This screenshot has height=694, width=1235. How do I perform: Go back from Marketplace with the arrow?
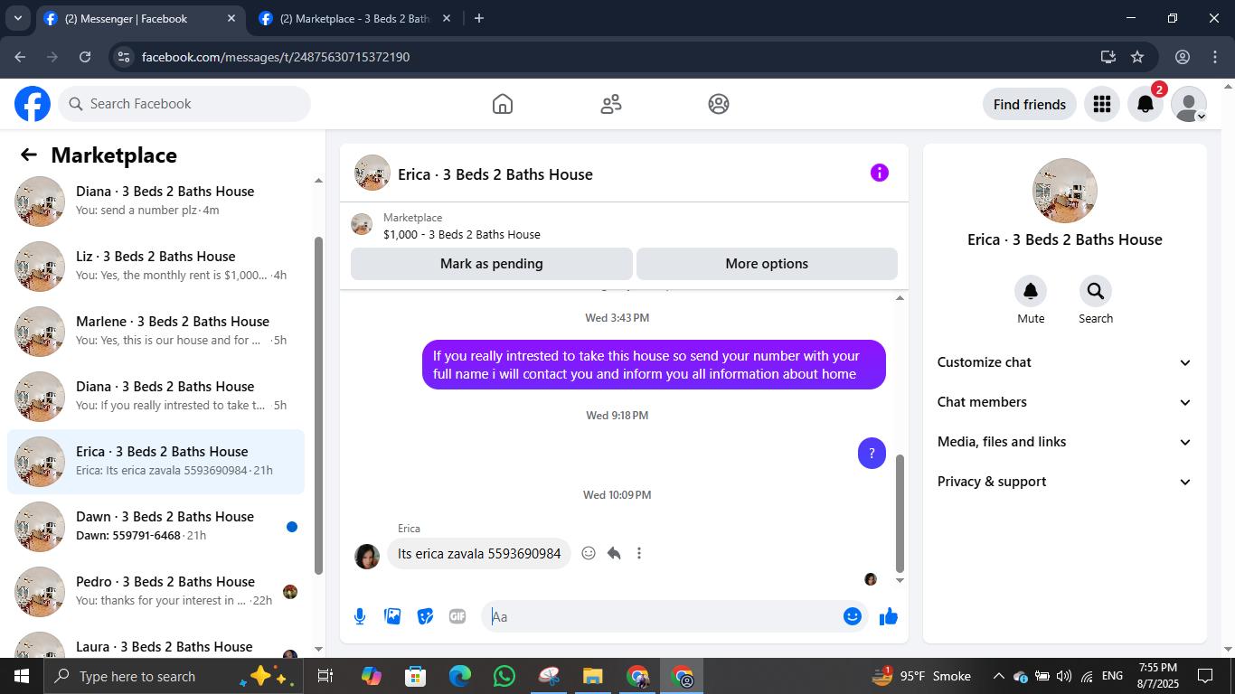(29, 155)
